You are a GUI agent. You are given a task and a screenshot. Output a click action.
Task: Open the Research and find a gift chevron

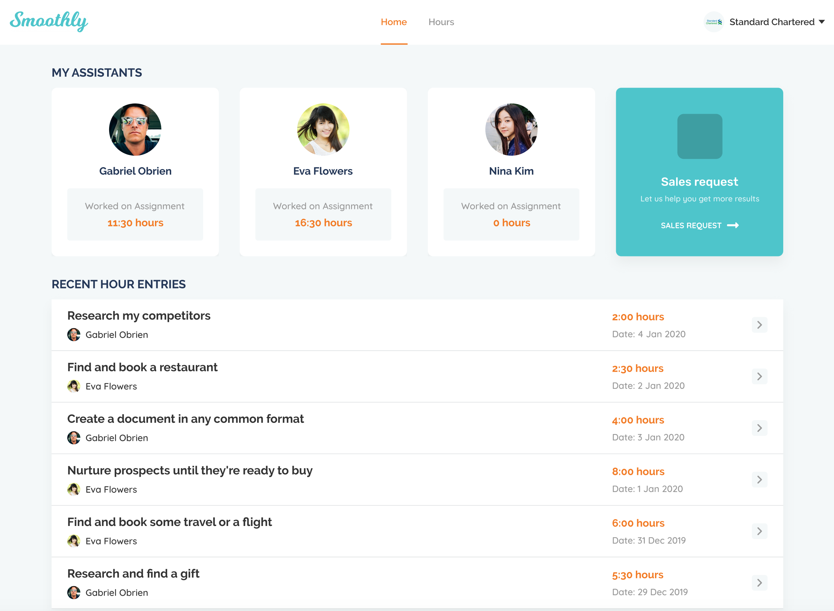point(759,583)
